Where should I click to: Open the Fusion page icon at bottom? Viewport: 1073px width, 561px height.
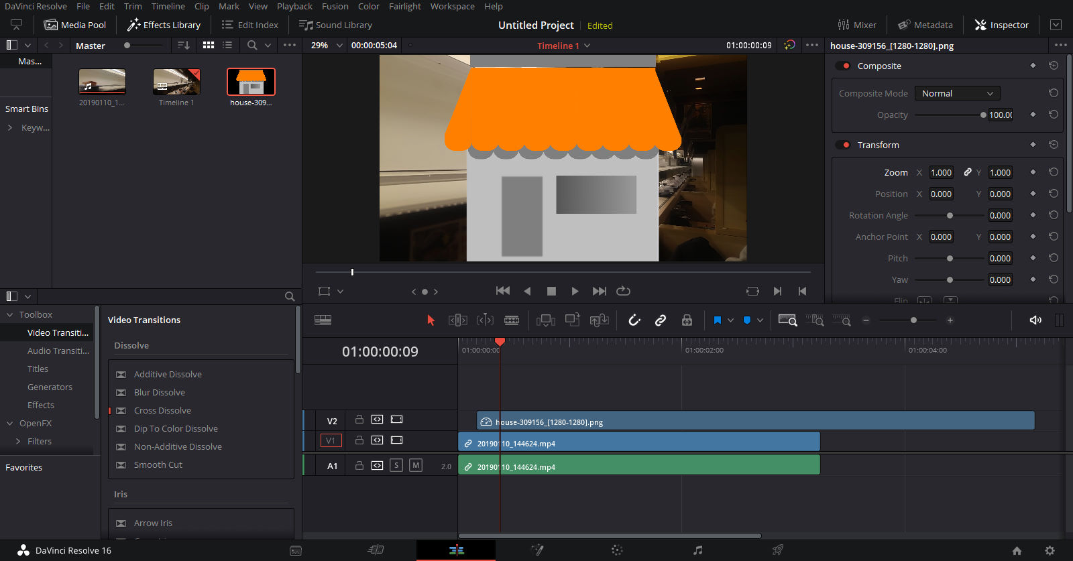(537, 550)
